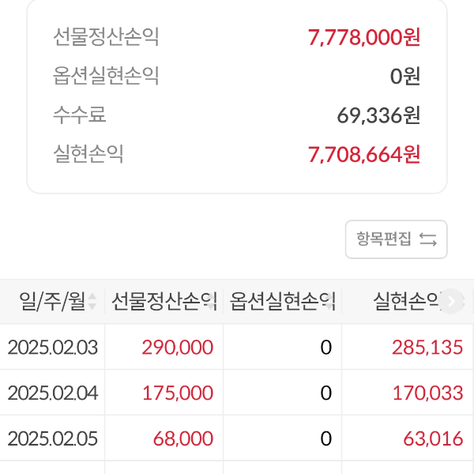
Task: Click the 175,000 futures settlement value
Action: point(178,393)
